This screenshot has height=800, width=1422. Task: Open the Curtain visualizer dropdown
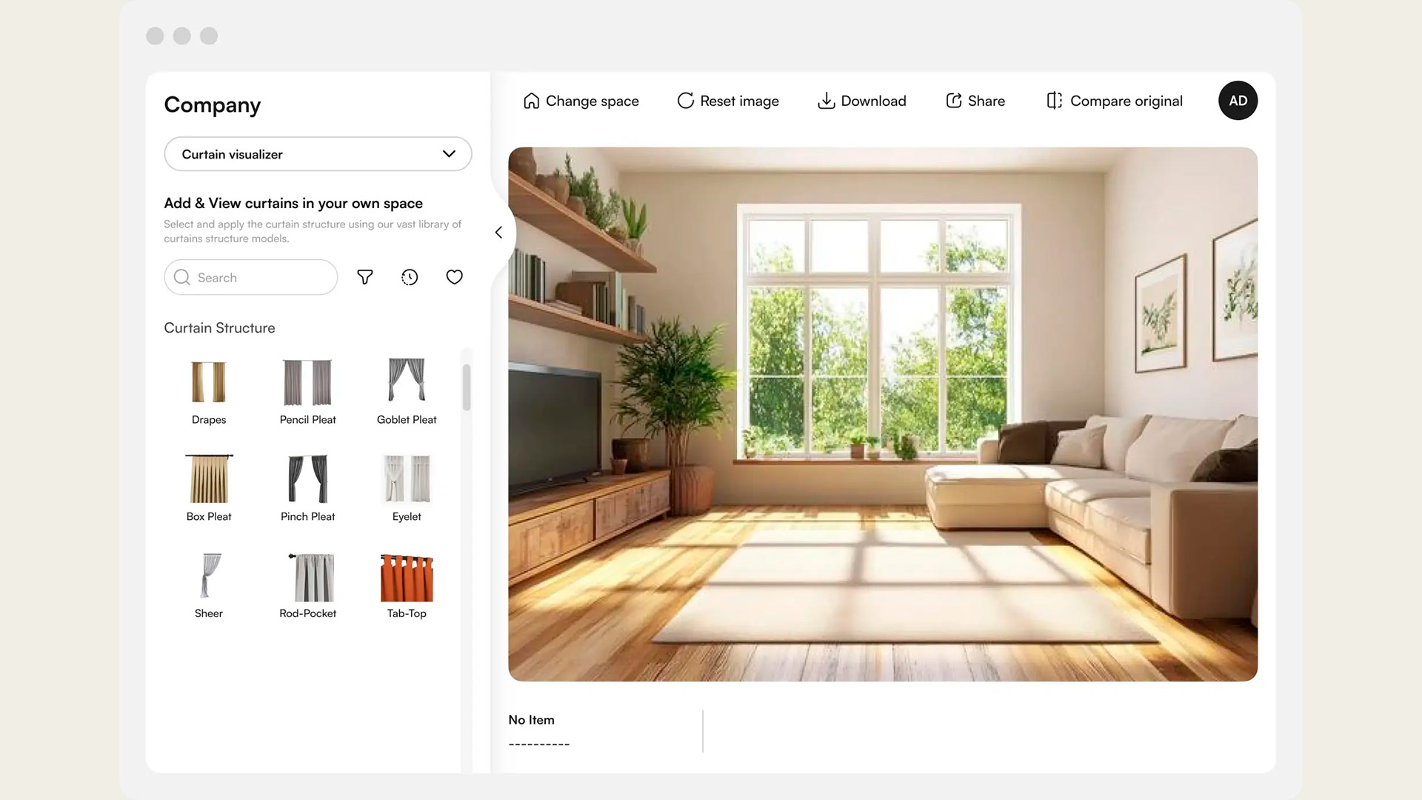click(x=318, y=154)
